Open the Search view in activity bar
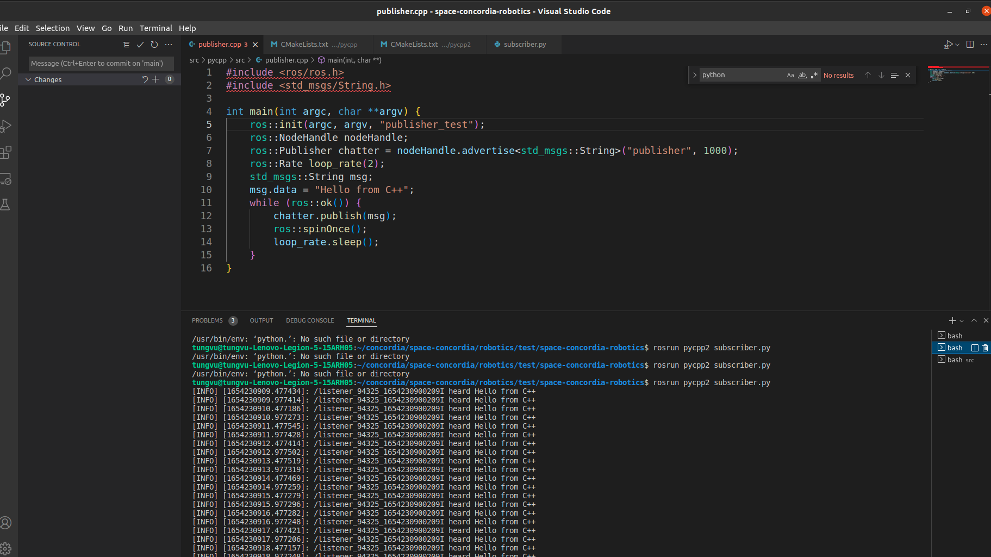Image resolution: width=991 pixels, height=557 pixels. coord(5,73)
